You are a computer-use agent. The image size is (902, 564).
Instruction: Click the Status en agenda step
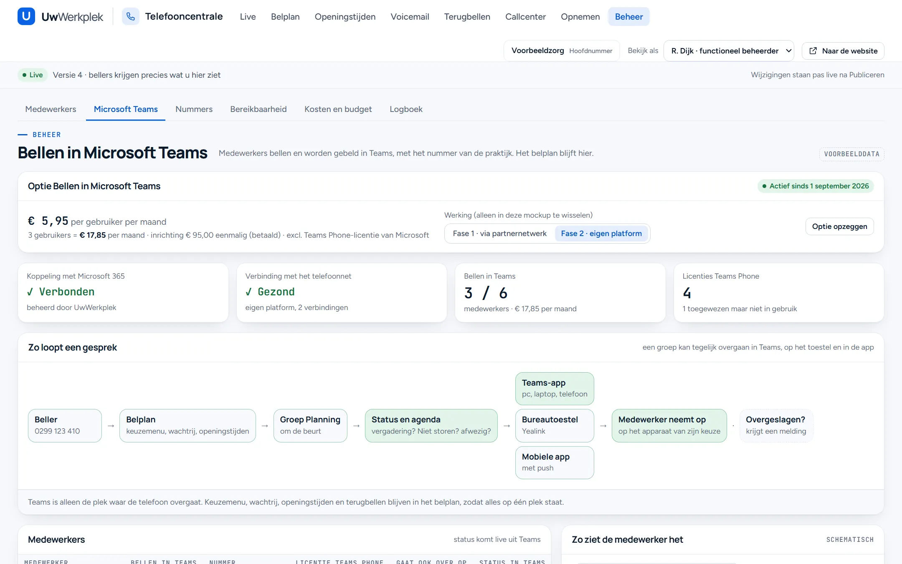tap(431, 425)
